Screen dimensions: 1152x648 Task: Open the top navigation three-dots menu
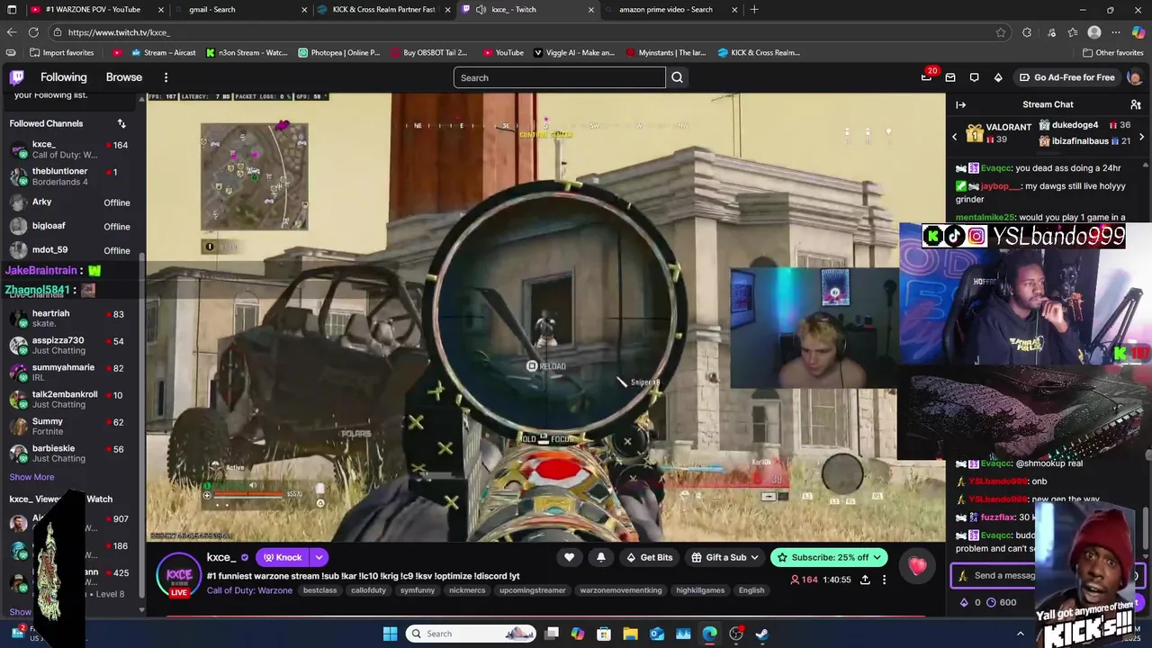click(166, 77)
